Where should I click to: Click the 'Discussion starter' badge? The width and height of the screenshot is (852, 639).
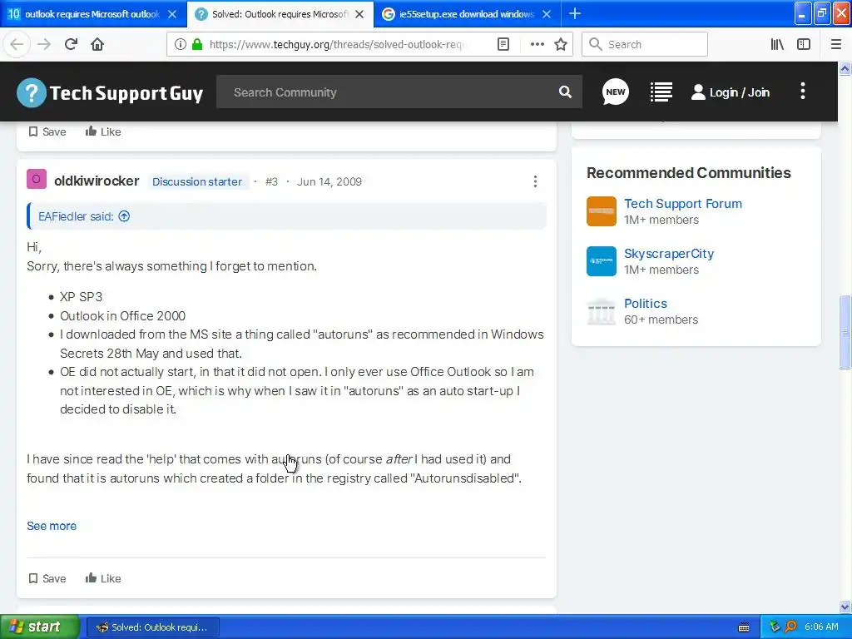tap(197, 181)
